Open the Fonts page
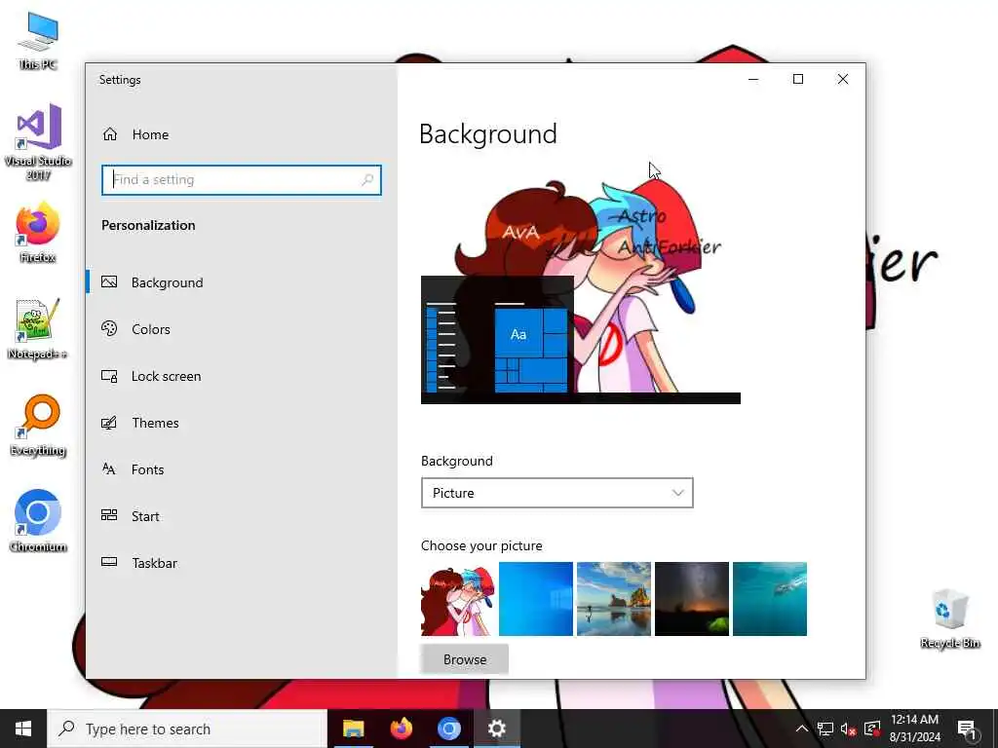Image resolution: width=998 pixels, height=748 pixels. (x=242, y=469)
